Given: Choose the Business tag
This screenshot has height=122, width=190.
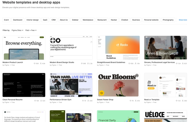Looking at the screenshot, I should coord(136,20).
